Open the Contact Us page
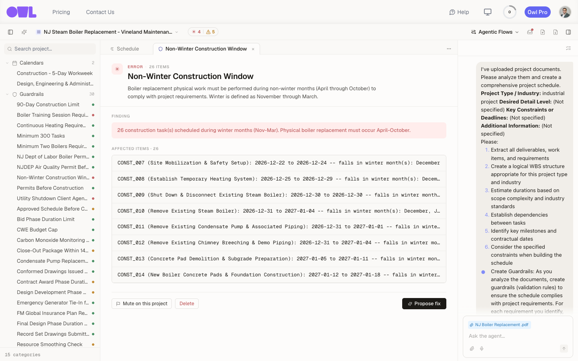Screen dimensions: 578x361 point(100,12)
